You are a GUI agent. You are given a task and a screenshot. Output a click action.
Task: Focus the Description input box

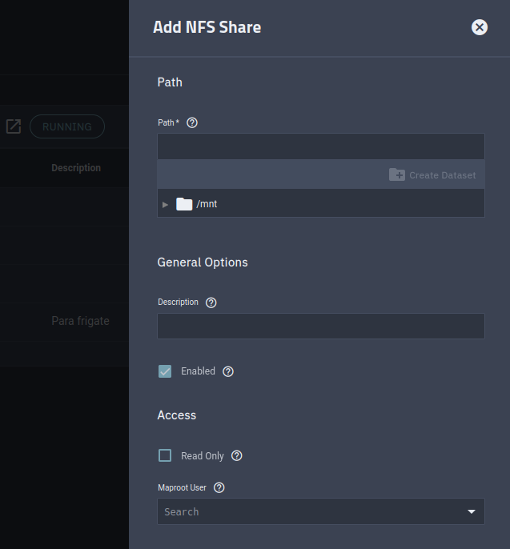tap(320, 326)
